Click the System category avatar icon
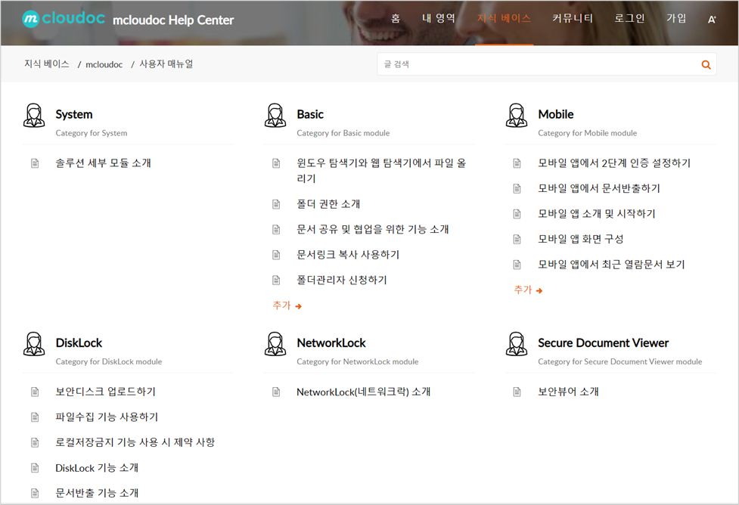Screen dimensions: 739x505 pyautogui.click(x=34, y=116)
